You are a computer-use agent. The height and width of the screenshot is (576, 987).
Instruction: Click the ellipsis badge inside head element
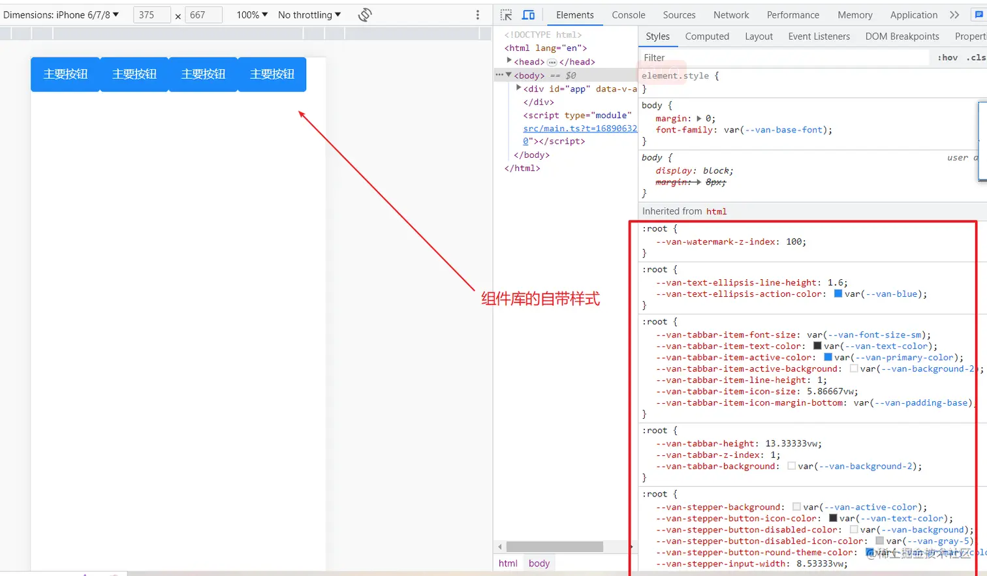[552, 62]
